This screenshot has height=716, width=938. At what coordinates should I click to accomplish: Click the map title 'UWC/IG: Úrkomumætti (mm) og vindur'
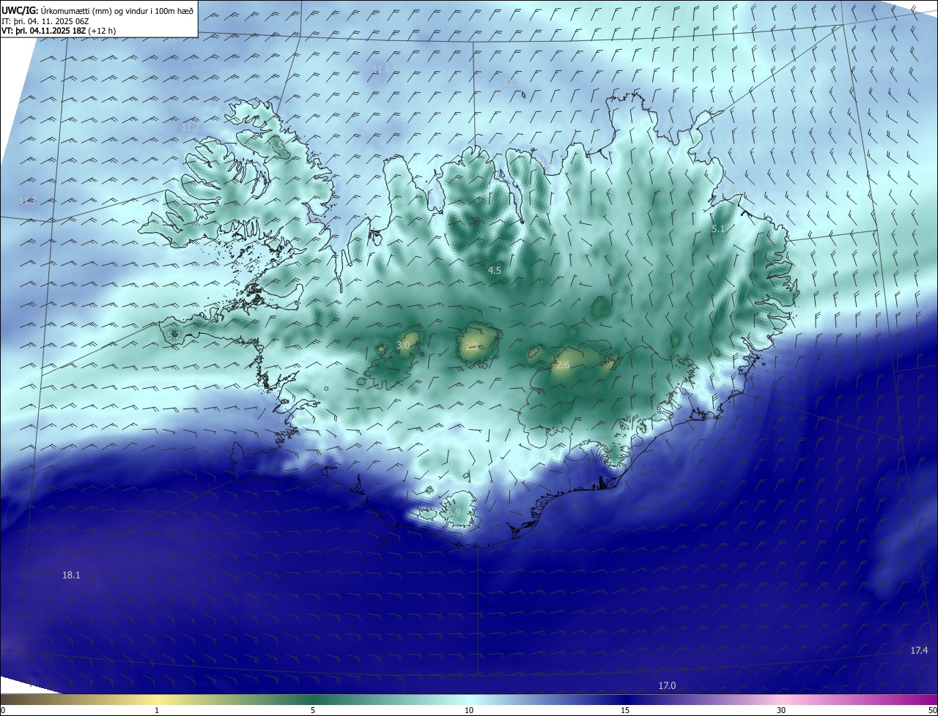97,10
